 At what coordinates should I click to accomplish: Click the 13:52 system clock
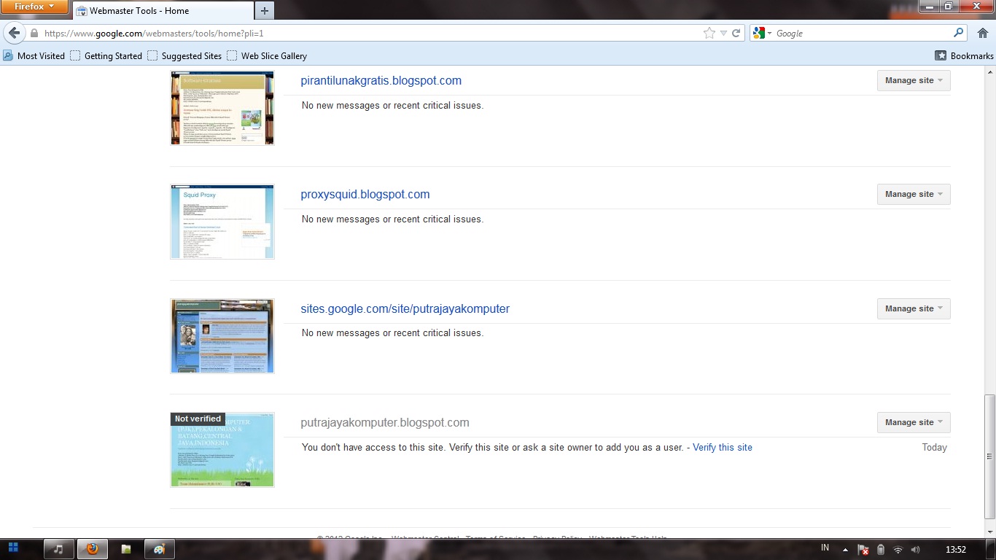(x=955, y=550)
